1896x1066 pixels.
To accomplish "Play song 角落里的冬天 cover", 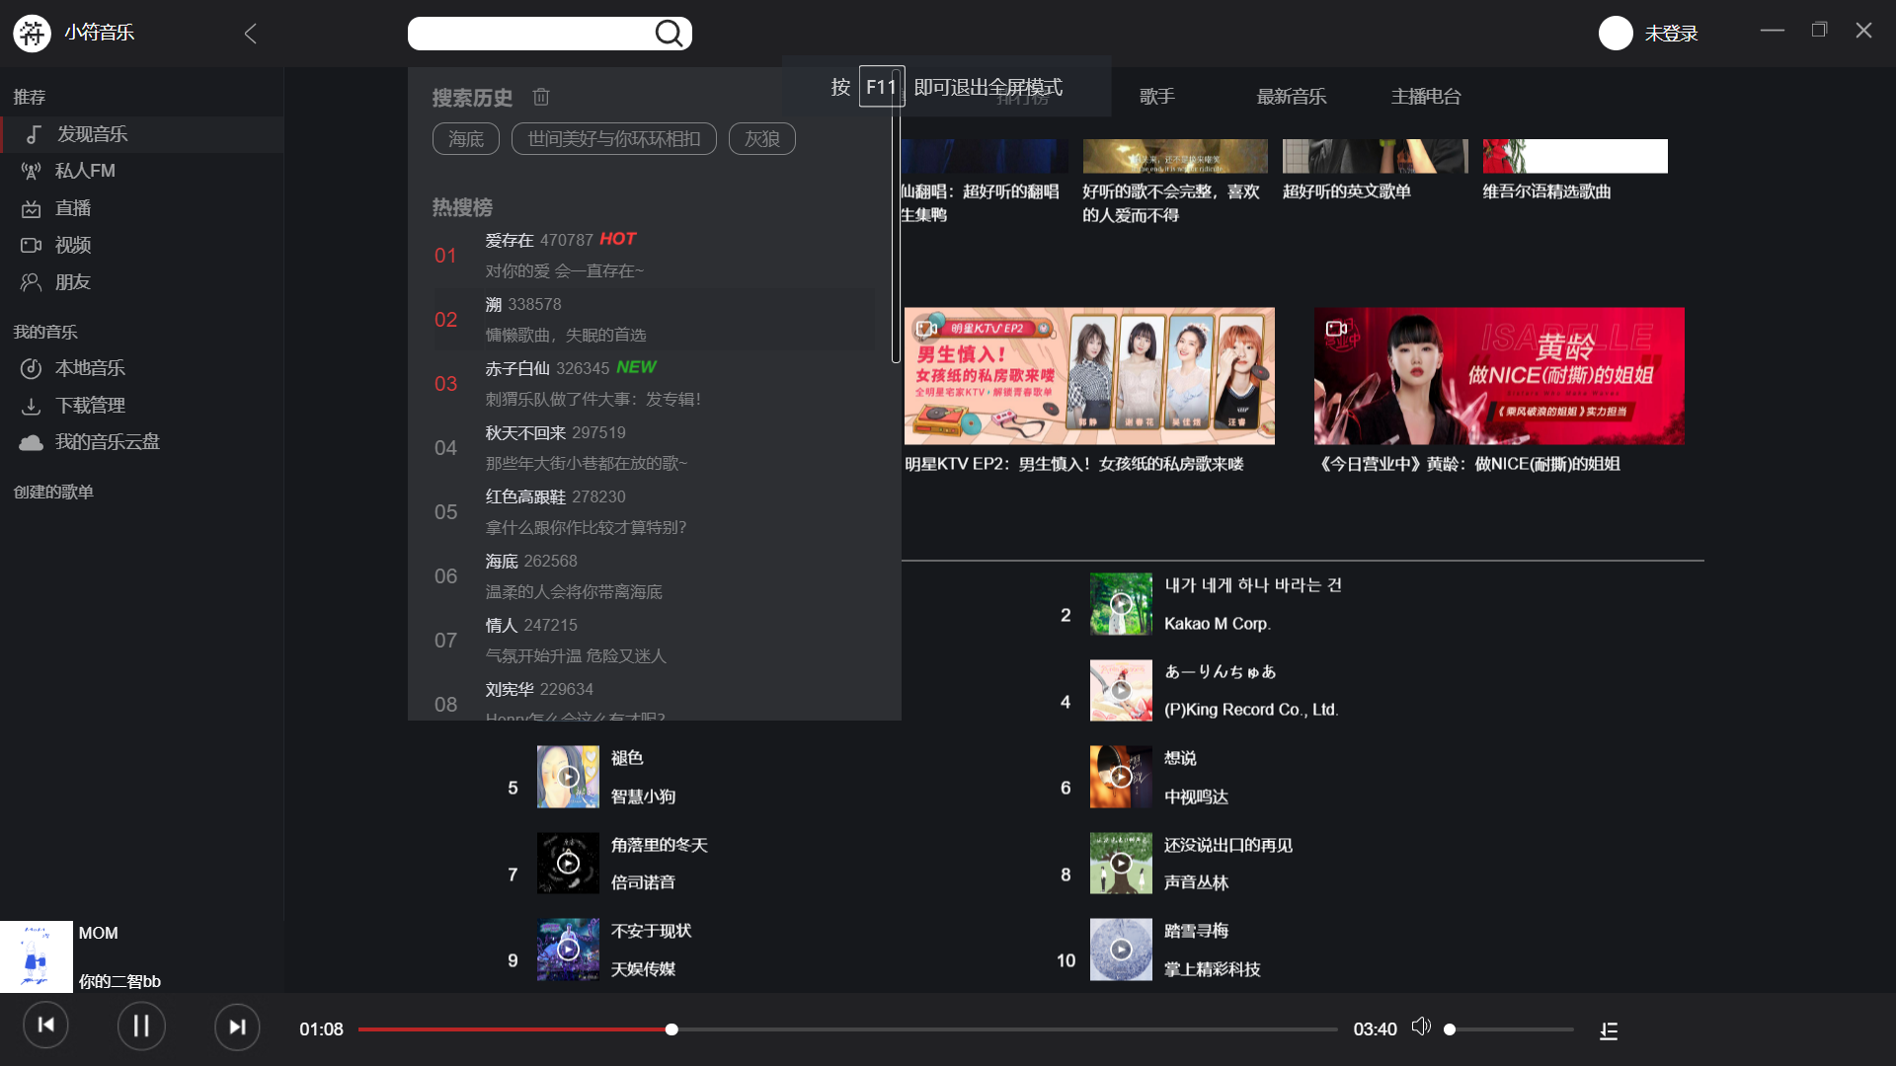I will [568, 864].
